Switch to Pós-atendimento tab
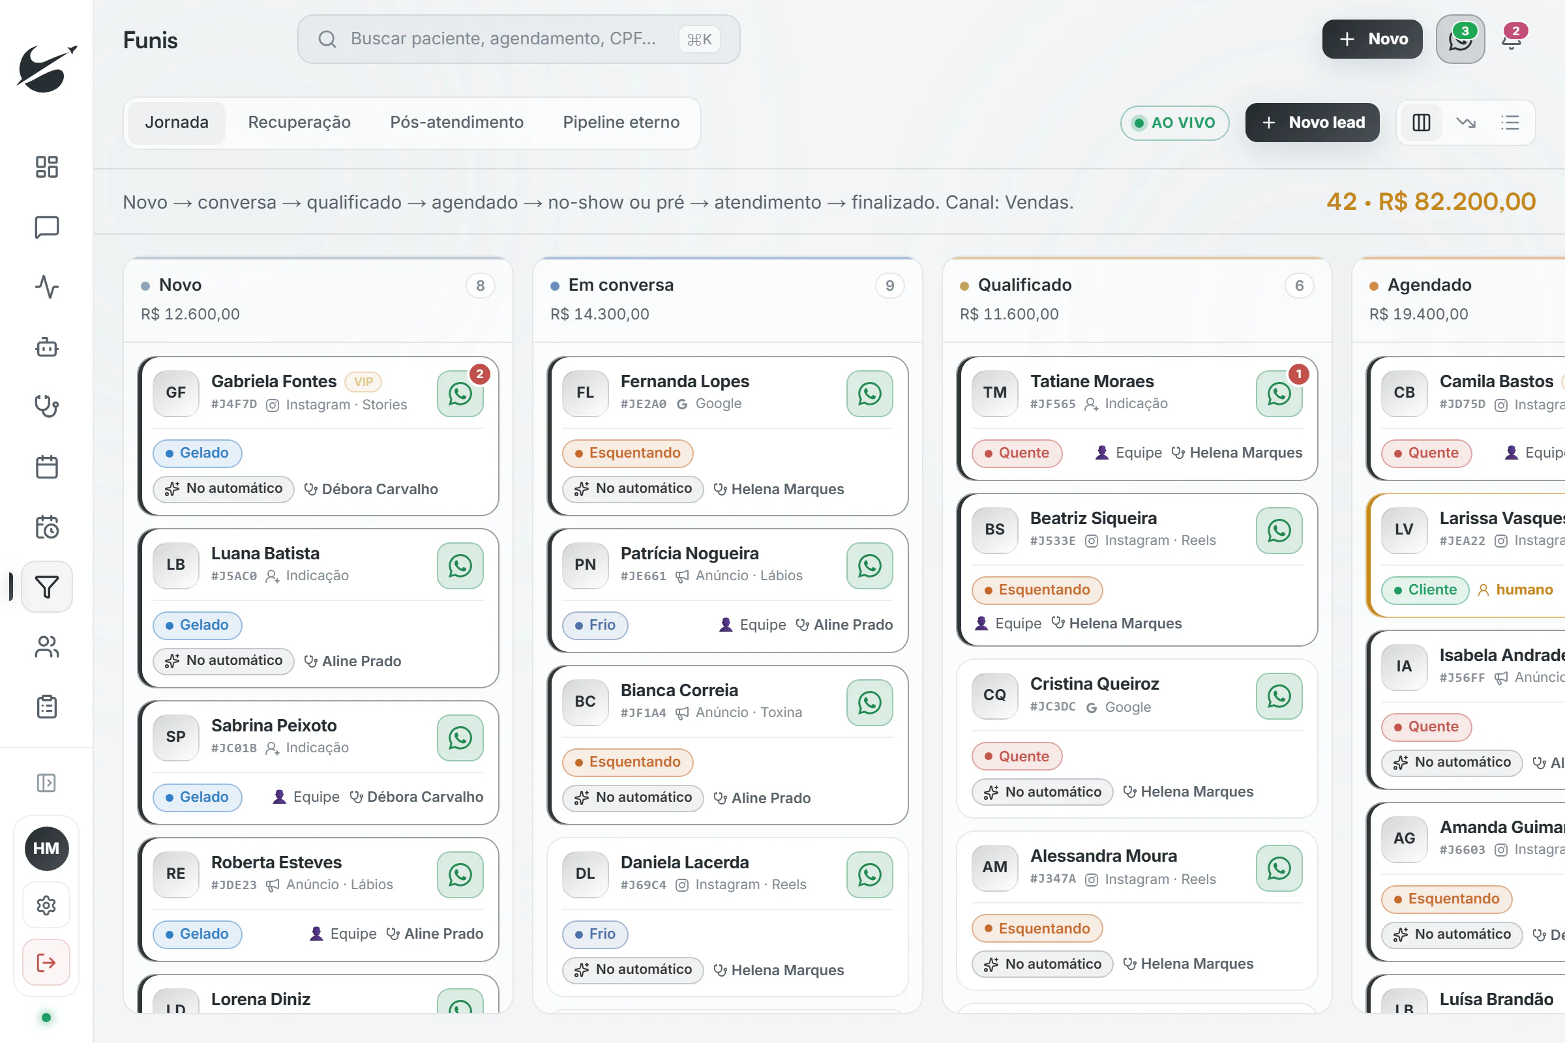This screenshot has width=1565, height=1043. 456,123
